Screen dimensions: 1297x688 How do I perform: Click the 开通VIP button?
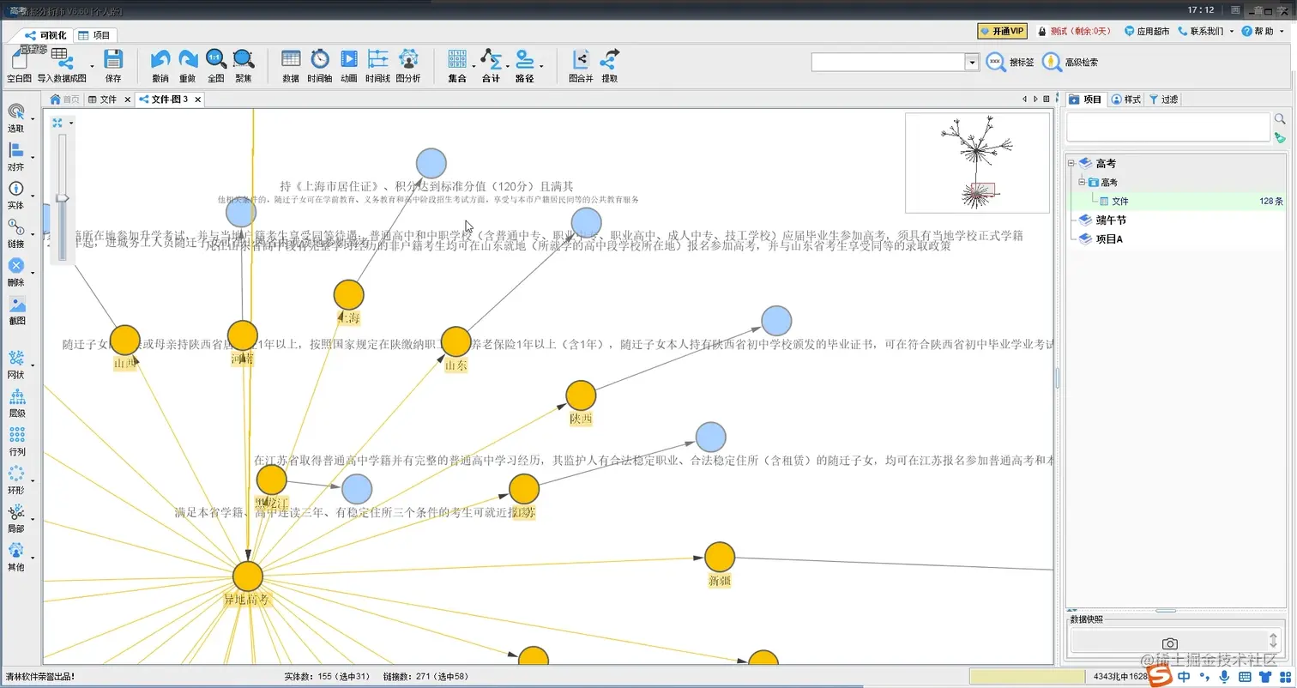pos(1002,31)
